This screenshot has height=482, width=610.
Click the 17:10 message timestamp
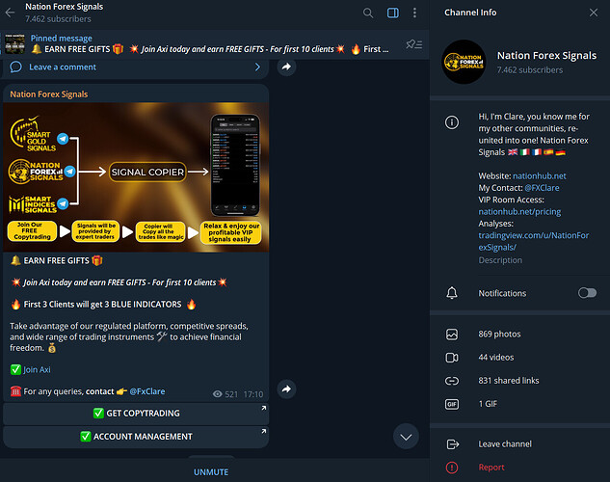click(x=253, y=394)
